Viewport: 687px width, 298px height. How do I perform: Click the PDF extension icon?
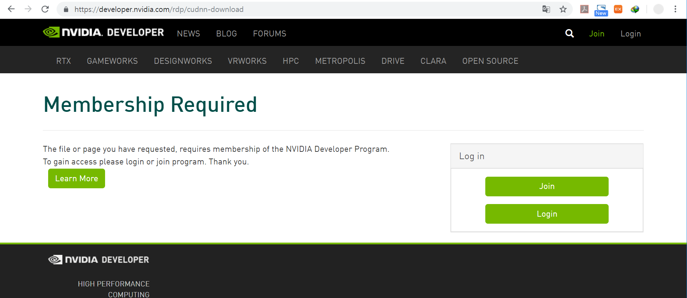click(x=584, y=9)
